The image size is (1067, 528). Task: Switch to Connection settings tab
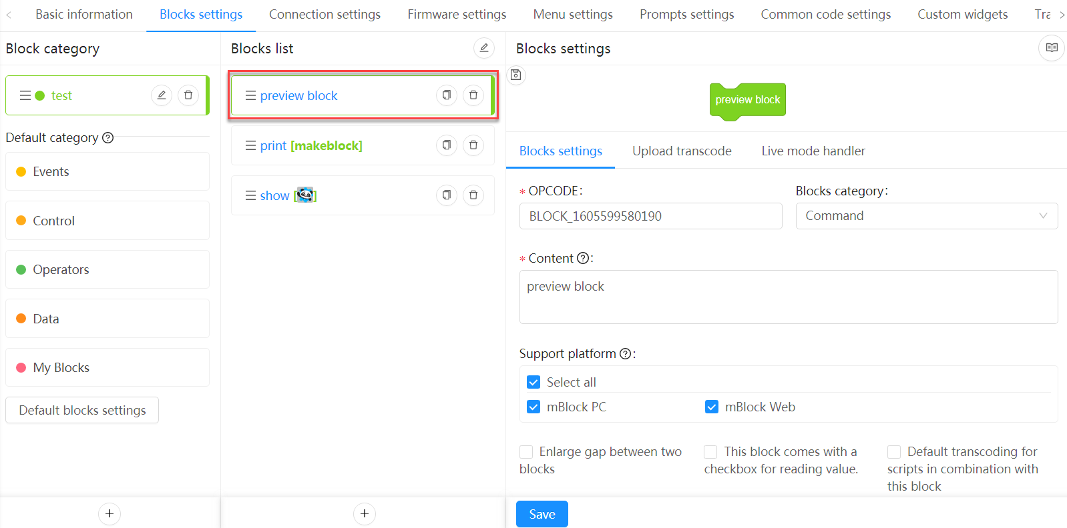click(x=325, y=15)
